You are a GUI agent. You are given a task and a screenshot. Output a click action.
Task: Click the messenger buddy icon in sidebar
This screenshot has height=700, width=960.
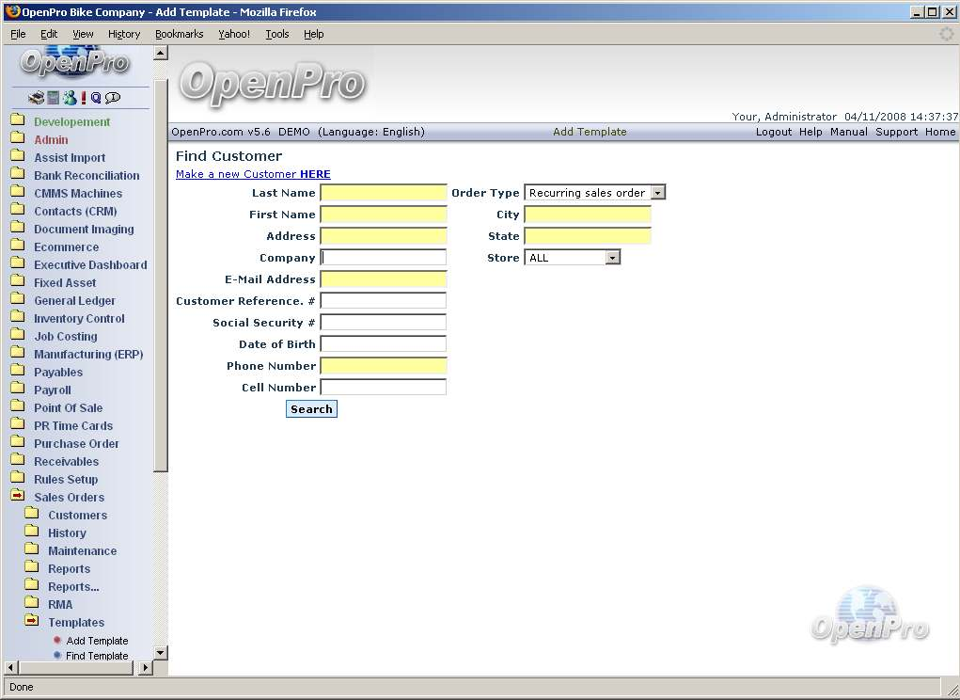[69, 98]
